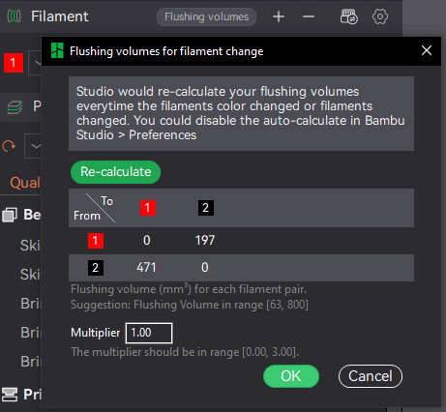Click the filament spool icon
This screenshot has height=412, width=446.
tap(14, 16)
